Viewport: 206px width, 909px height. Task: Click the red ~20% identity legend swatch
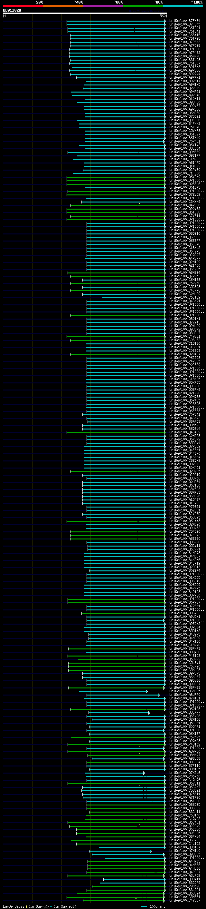pyautogui.click(x=23, y=6)
